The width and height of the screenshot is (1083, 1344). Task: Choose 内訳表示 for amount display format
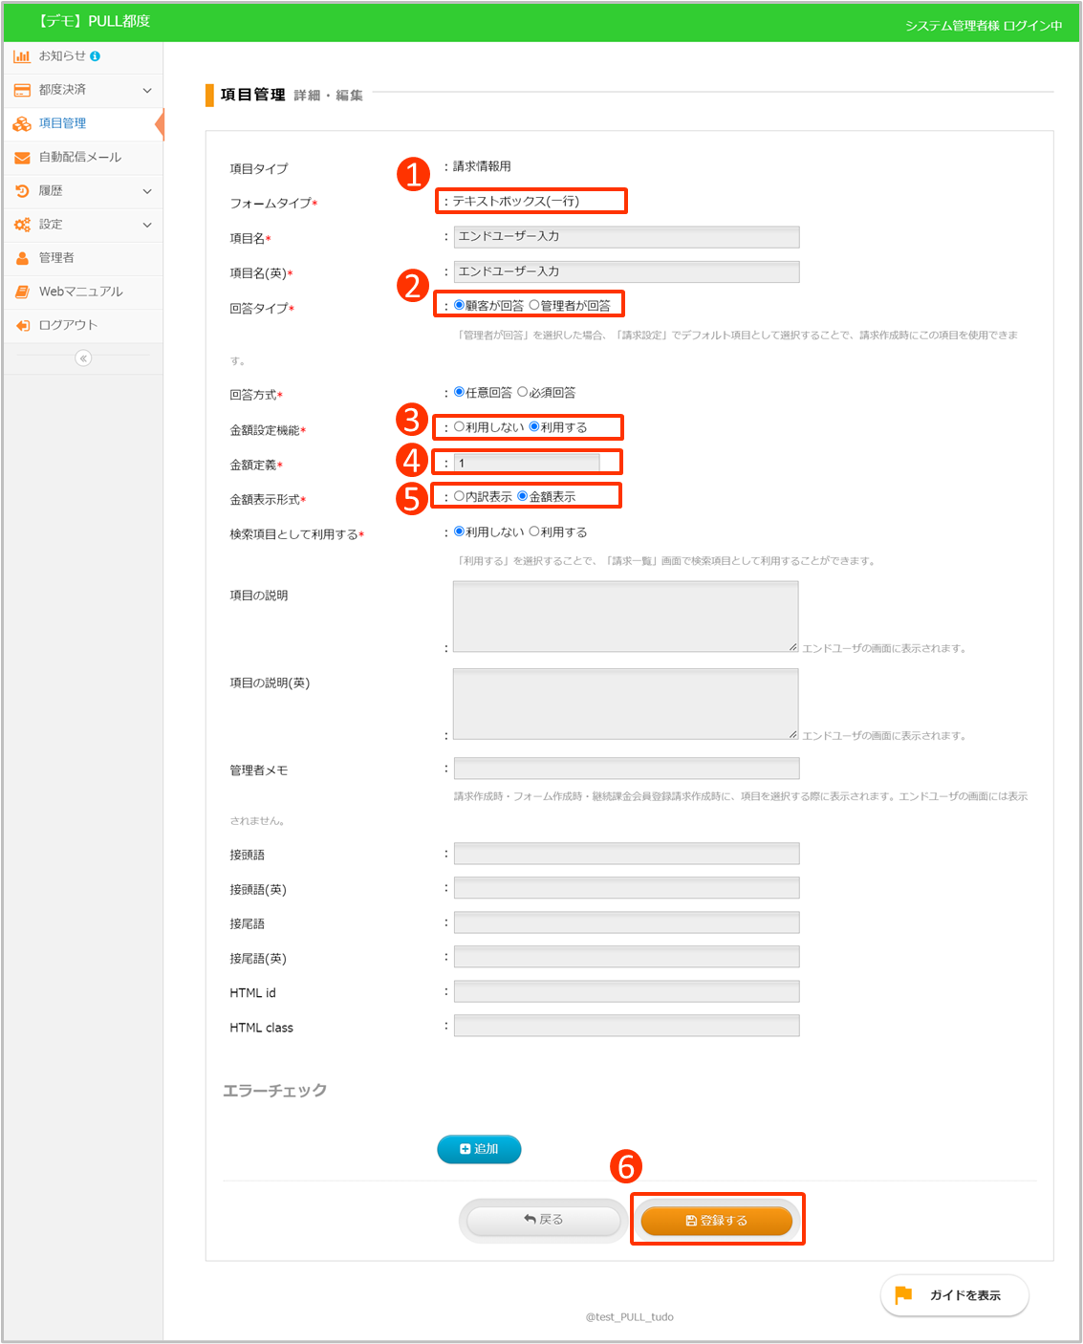459,496
